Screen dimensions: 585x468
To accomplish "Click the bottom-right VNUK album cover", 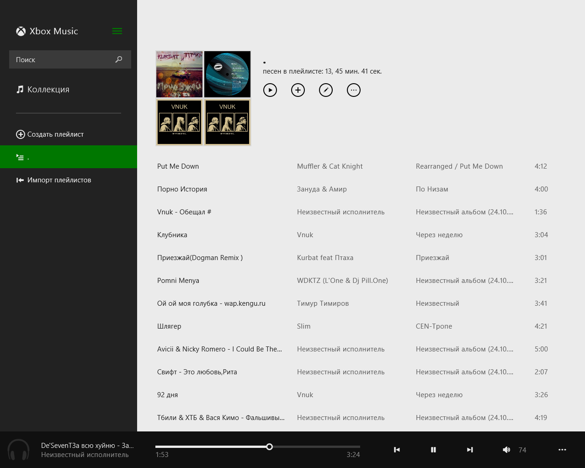I will point(227,122).
